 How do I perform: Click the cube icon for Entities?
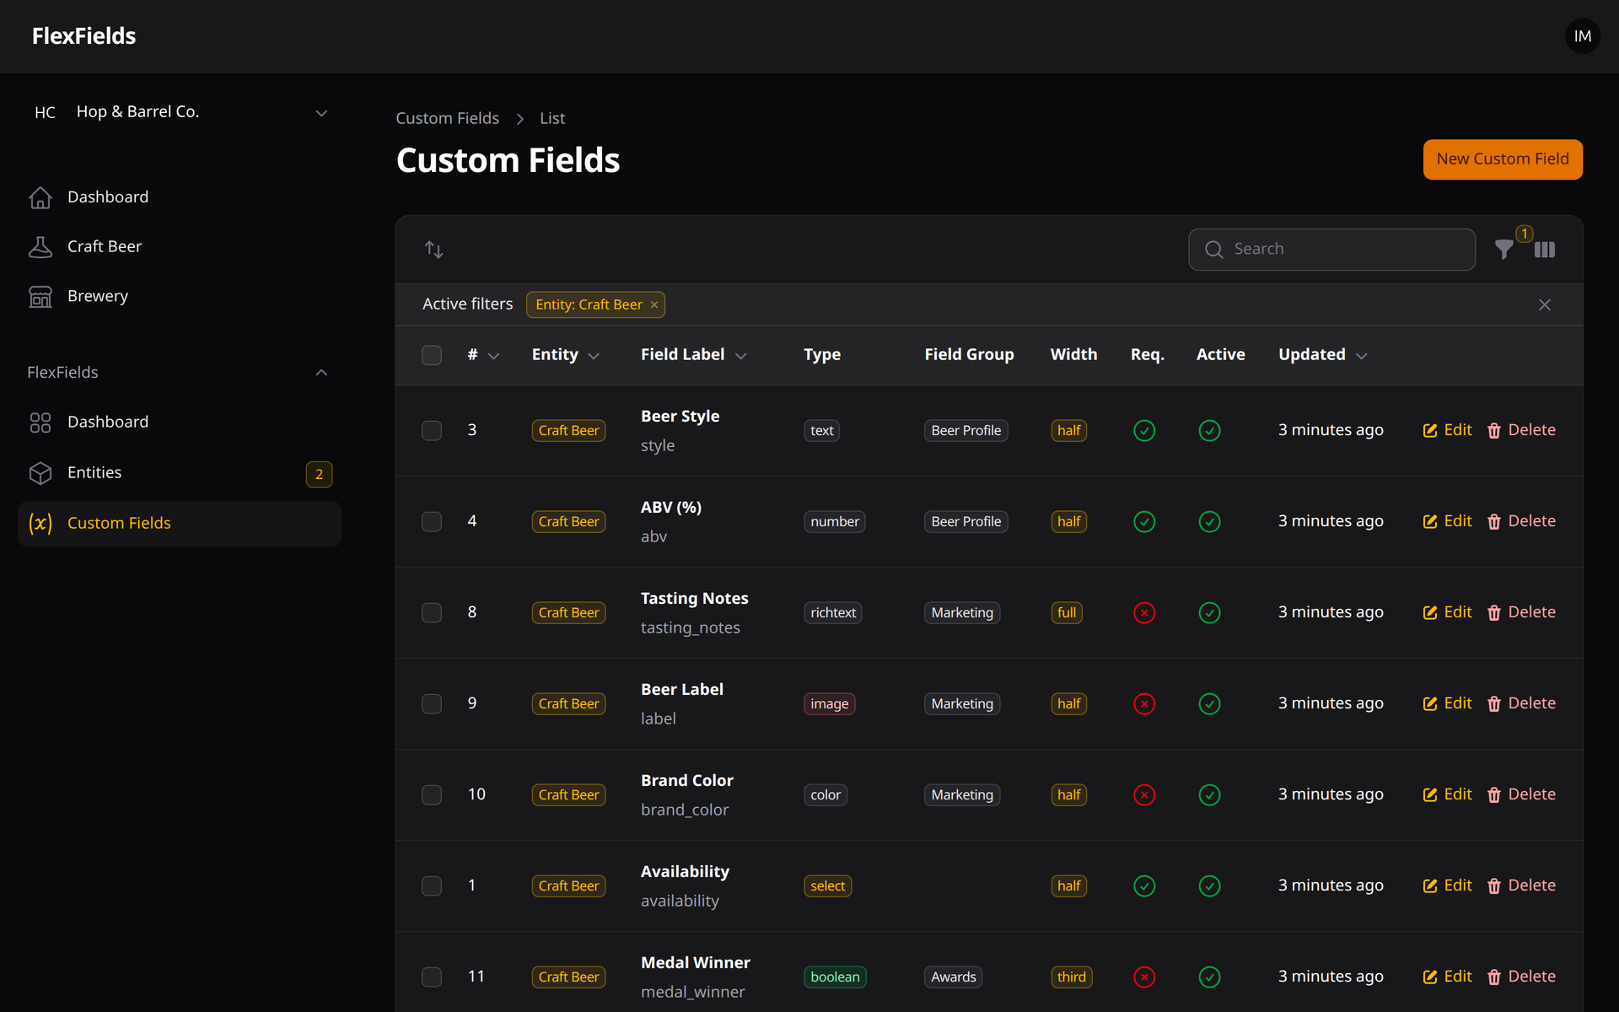(x=40, y=473)
